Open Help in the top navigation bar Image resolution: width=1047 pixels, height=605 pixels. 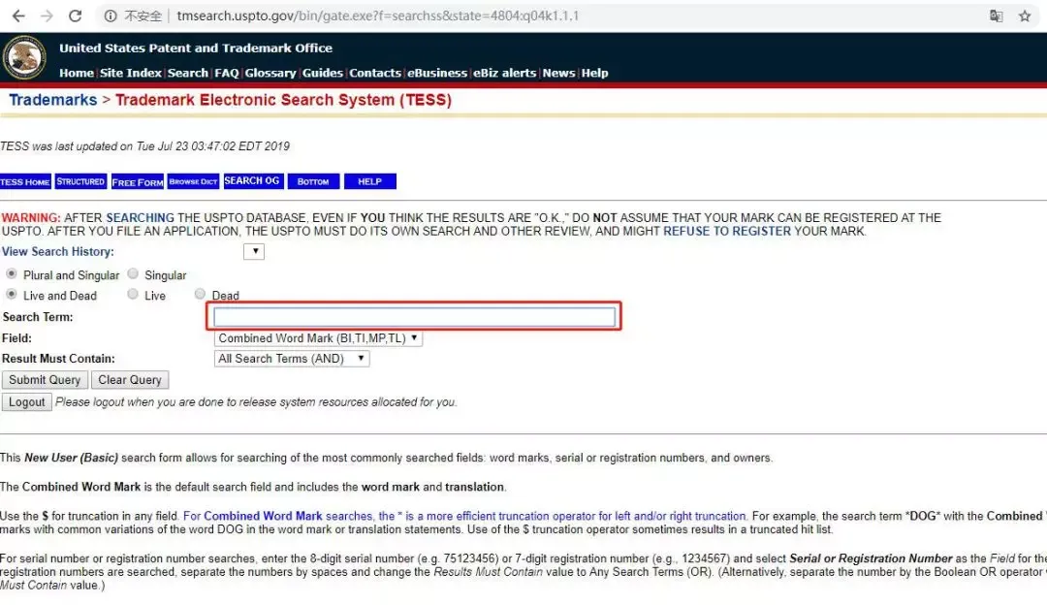click(595, 73)
